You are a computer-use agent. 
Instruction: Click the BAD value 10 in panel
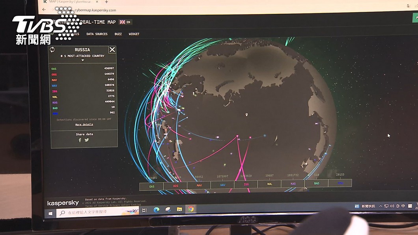tap(113, 107)
